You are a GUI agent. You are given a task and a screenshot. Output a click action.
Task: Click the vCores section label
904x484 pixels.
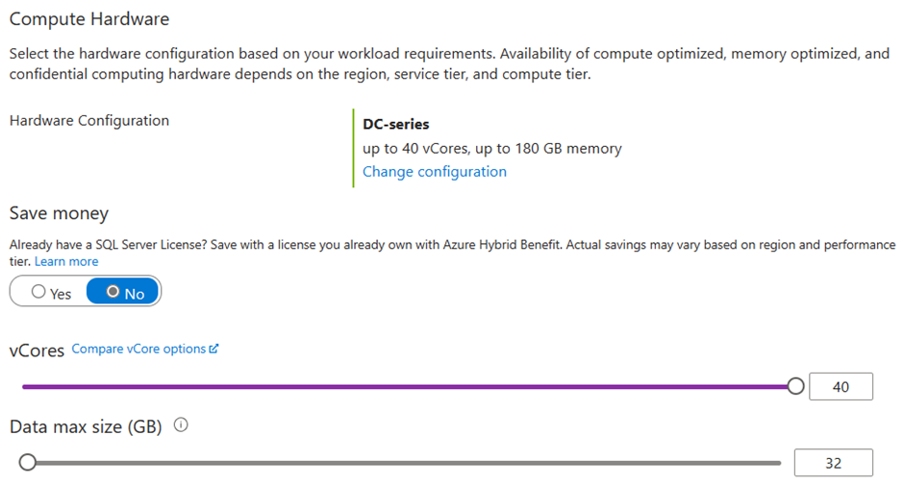point(37,351)
